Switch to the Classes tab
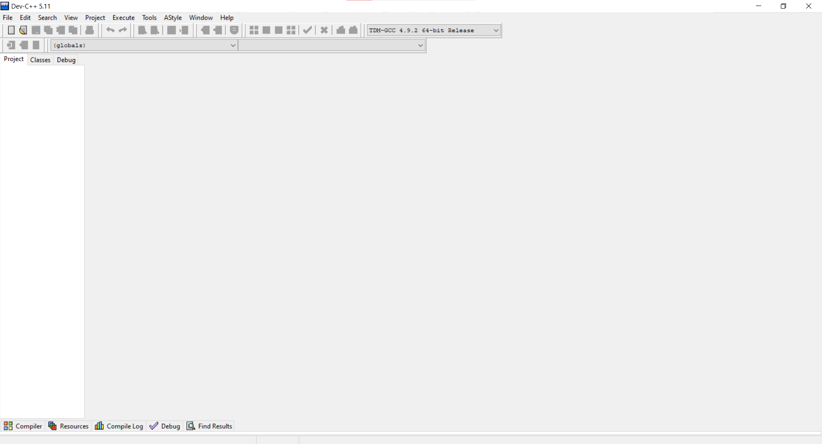 [40, 60]
